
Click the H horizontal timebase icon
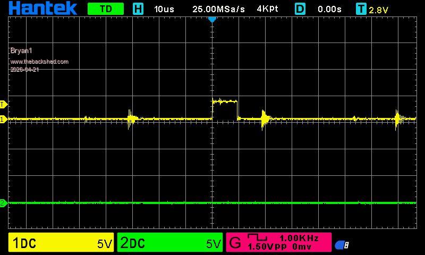[138, 9]
